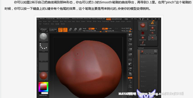
Task: Toggle the M material-only button
Action: click(x=96, y=29)
